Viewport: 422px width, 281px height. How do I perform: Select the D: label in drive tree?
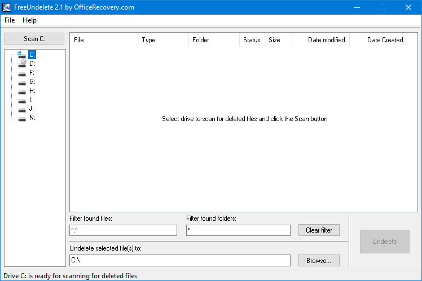pyautogui.click(x=32, y=64)
